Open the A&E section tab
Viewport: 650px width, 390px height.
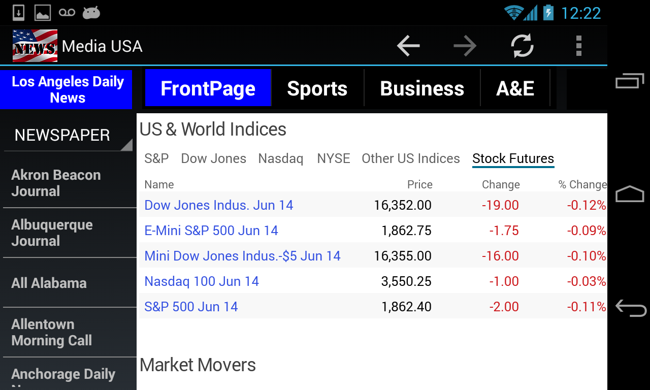(x=515, y=88)
